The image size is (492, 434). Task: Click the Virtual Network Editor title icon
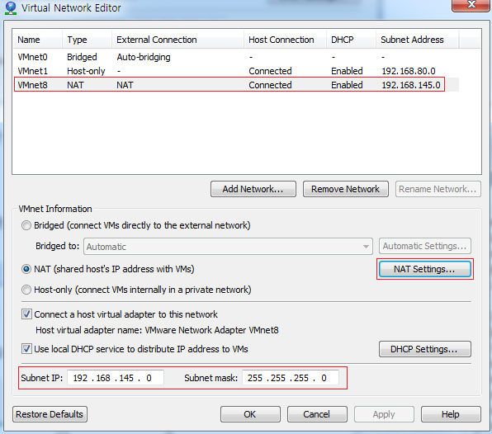click(x=11, y=8)
